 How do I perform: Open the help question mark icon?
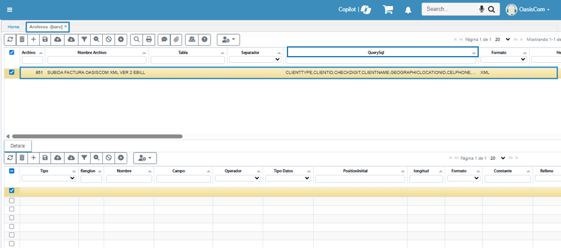click(x=205, y=39)
